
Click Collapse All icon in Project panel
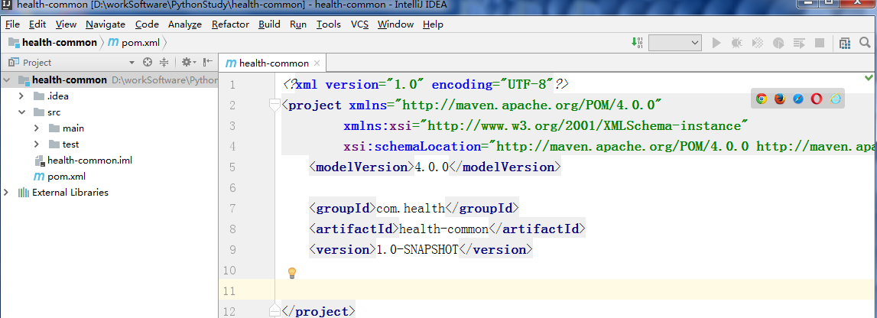click(x=164, y=62)
